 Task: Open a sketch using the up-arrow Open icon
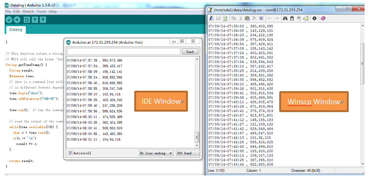point(35,20)
